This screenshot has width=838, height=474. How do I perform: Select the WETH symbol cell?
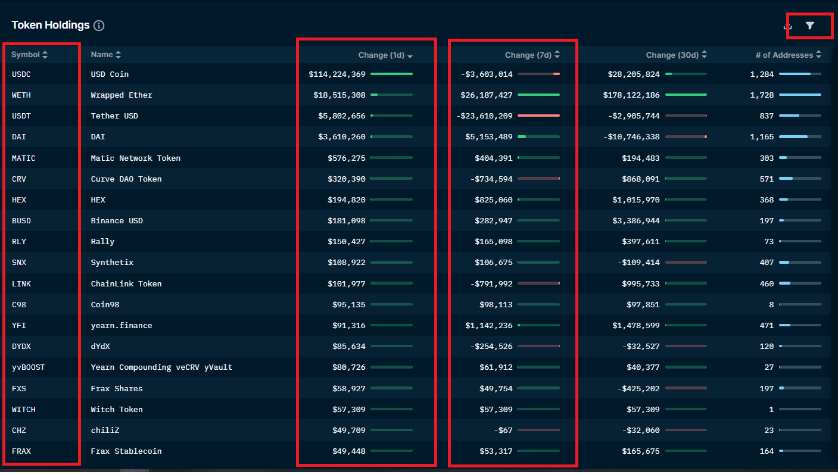pyautogui.click(x=21, y=95)
